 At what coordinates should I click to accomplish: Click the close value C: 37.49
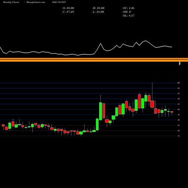click(x=68, y=12)
